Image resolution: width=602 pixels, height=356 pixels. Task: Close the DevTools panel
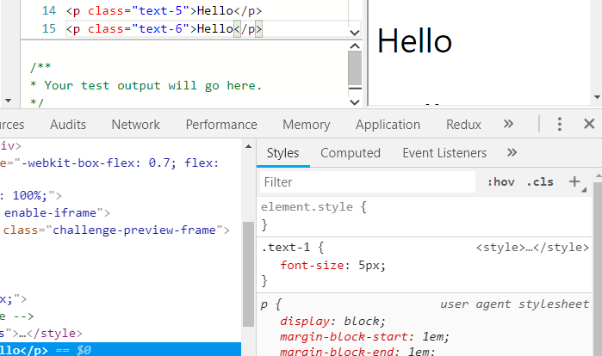(x=589, y=124)
